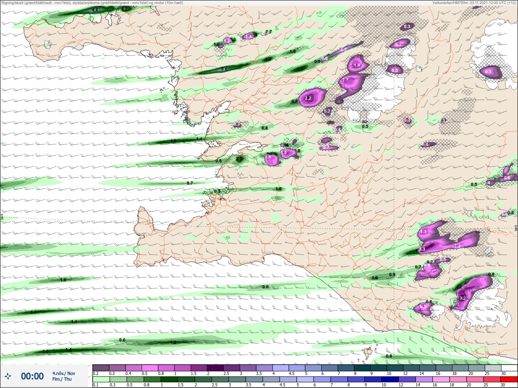This screenshot has height=388, width=518.
Task: Pick the white upper legend swatch above 30
Action: (x=509, y=368)
